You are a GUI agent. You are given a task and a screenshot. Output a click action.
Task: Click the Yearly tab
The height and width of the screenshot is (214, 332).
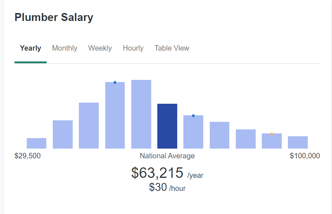(30, 48)
